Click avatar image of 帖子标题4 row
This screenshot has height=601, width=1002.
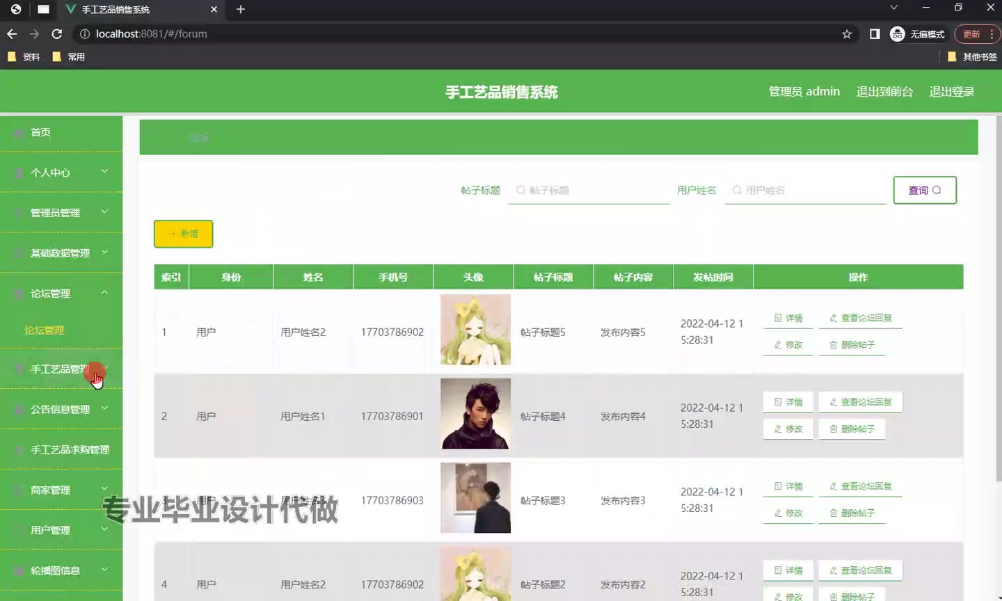coord(475,414)
